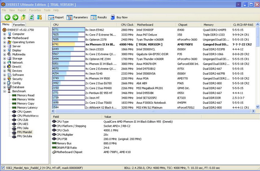Click the green Forward arrow icon
260x171 pixels.
click(16, 17)
